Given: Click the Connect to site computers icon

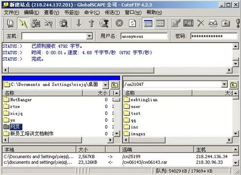Looking at the screenshot, I should coord(36,24).
